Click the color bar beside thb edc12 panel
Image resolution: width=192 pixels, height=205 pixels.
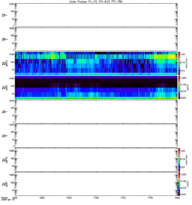click(x=179, y=63)
